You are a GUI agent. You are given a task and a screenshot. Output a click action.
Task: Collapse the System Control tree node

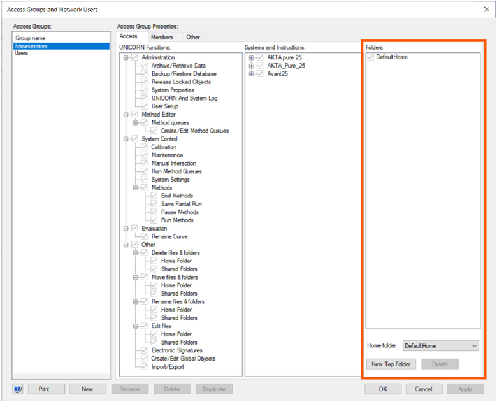pyautogui.click(x=126, y=139)
